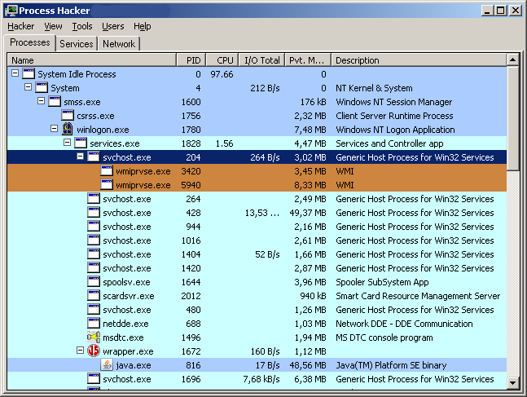Click Java(TM) Platform SE binary description
The height and width of the screenshot is (397, 527).
coord(391,365)
